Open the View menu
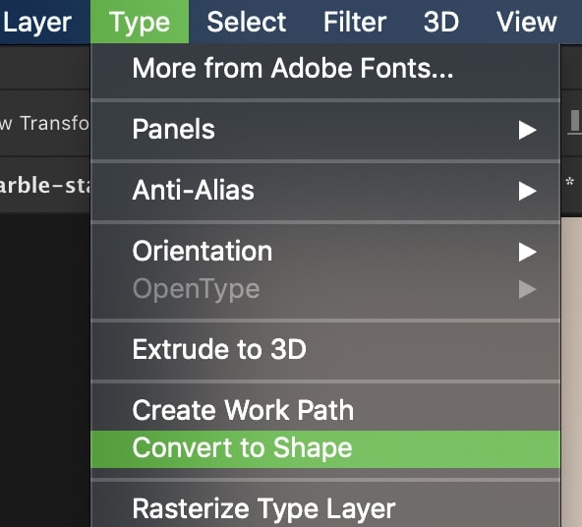 click(527, 23)
